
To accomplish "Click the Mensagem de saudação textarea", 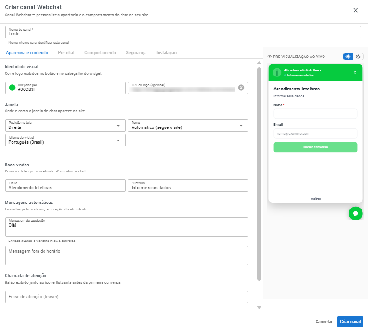I will click(x=127, y=227).
